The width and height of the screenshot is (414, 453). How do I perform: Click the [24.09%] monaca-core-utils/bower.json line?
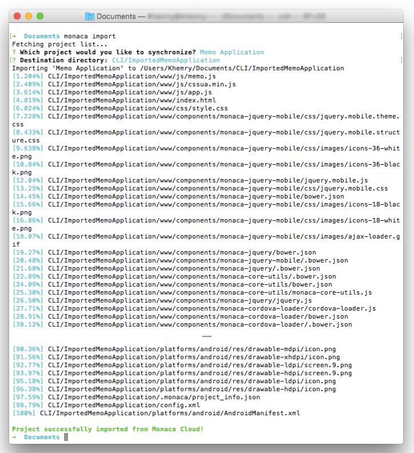click(172, 285)
